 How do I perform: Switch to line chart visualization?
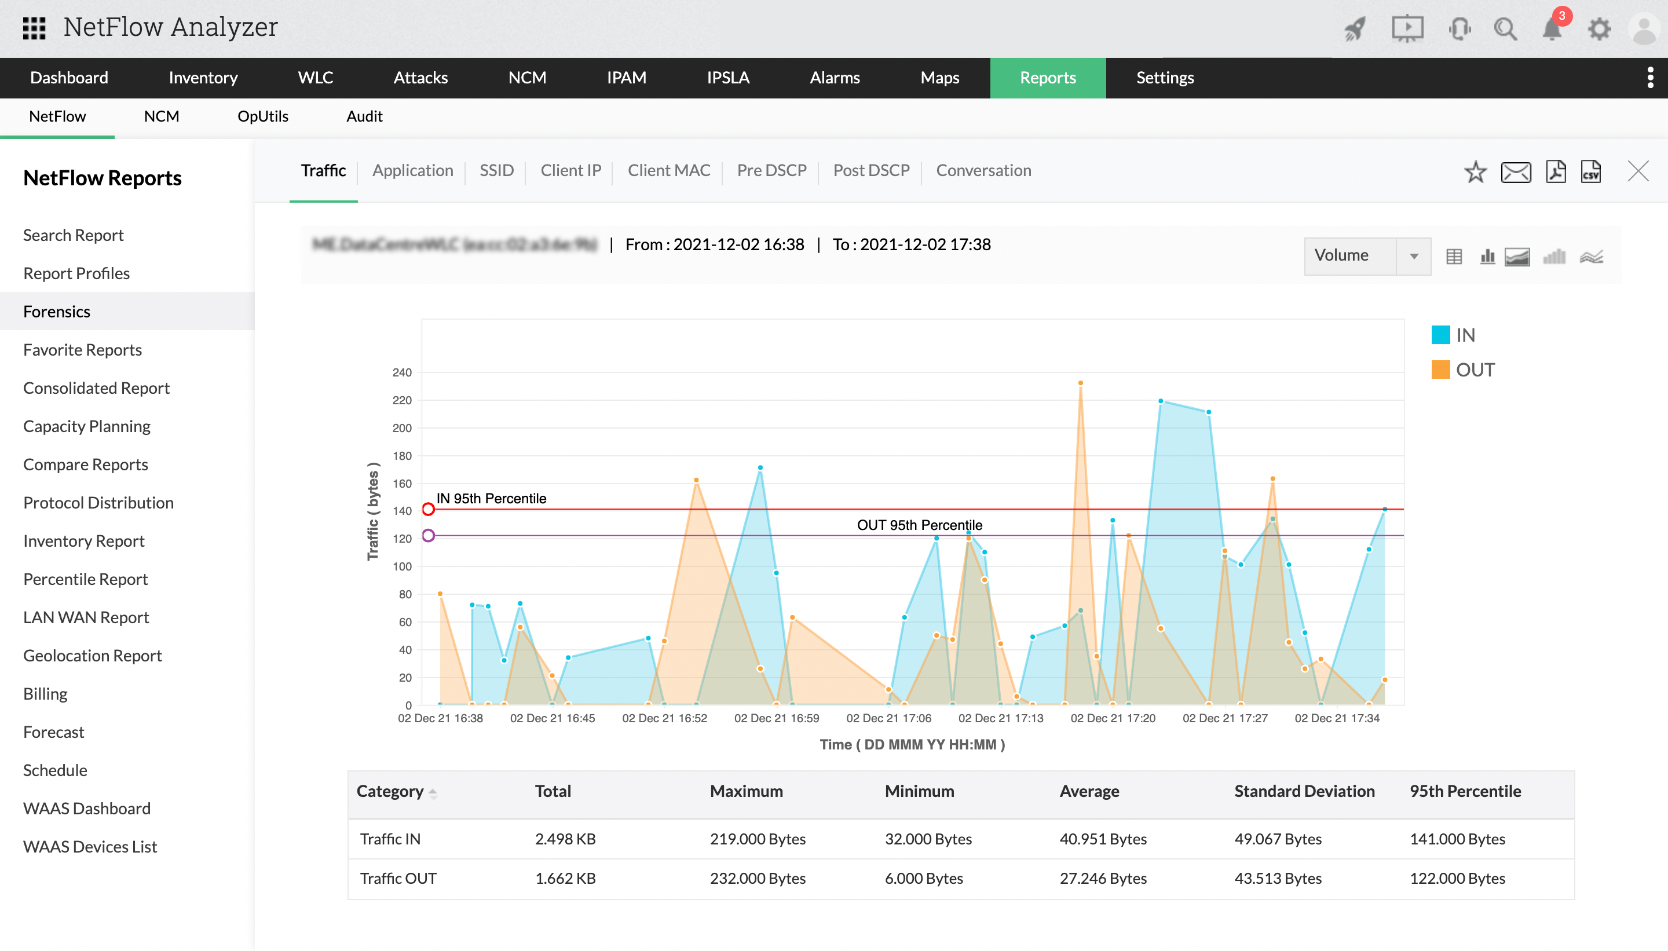[1592, 256]
